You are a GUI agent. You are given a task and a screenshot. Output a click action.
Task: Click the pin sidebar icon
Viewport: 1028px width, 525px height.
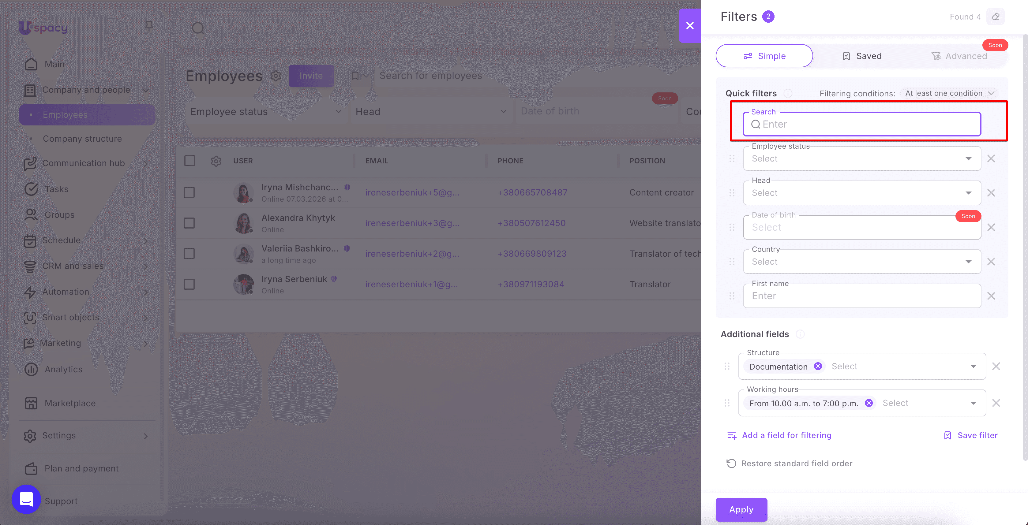149,26
